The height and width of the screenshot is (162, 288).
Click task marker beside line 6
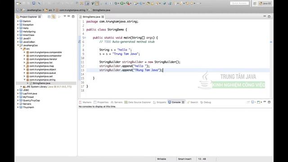(80, 42)
